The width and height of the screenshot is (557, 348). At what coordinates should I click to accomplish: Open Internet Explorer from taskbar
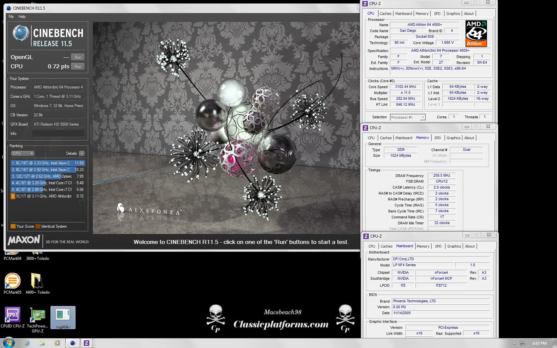(x=27, y=343)
